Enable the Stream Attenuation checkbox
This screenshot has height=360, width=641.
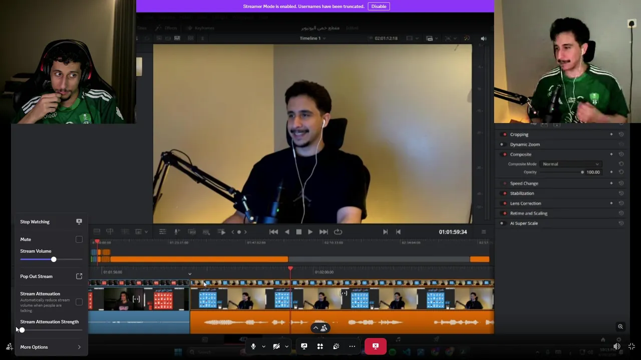(79, 302)
